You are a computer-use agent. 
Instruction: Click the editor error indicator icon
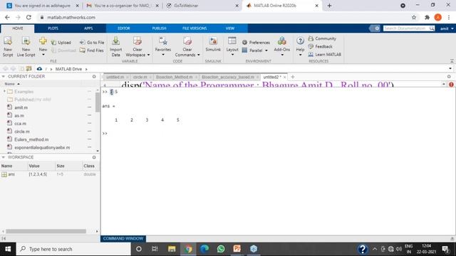(x=451, y=84)
